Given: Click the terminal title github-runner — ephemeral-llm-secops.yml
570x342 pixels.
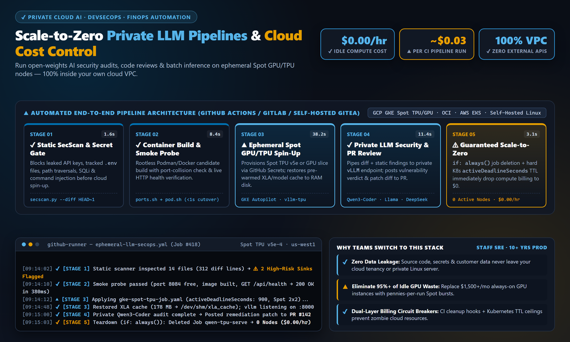Looking at the screenshot, I should click(x=124, y=244).
